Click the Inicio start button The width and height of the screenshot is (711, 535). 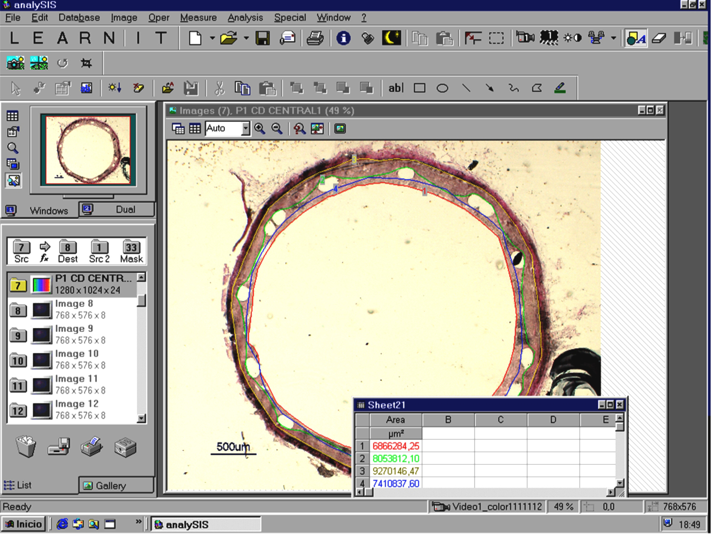(24, 524)
